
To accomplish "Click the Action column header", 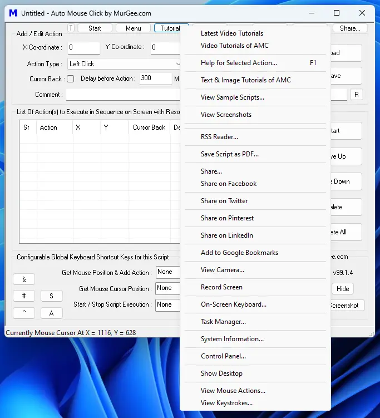I will 55,127.
